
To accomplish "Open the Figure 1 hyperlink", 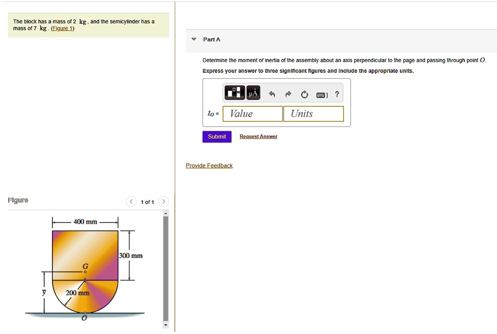I will (62, 28).
